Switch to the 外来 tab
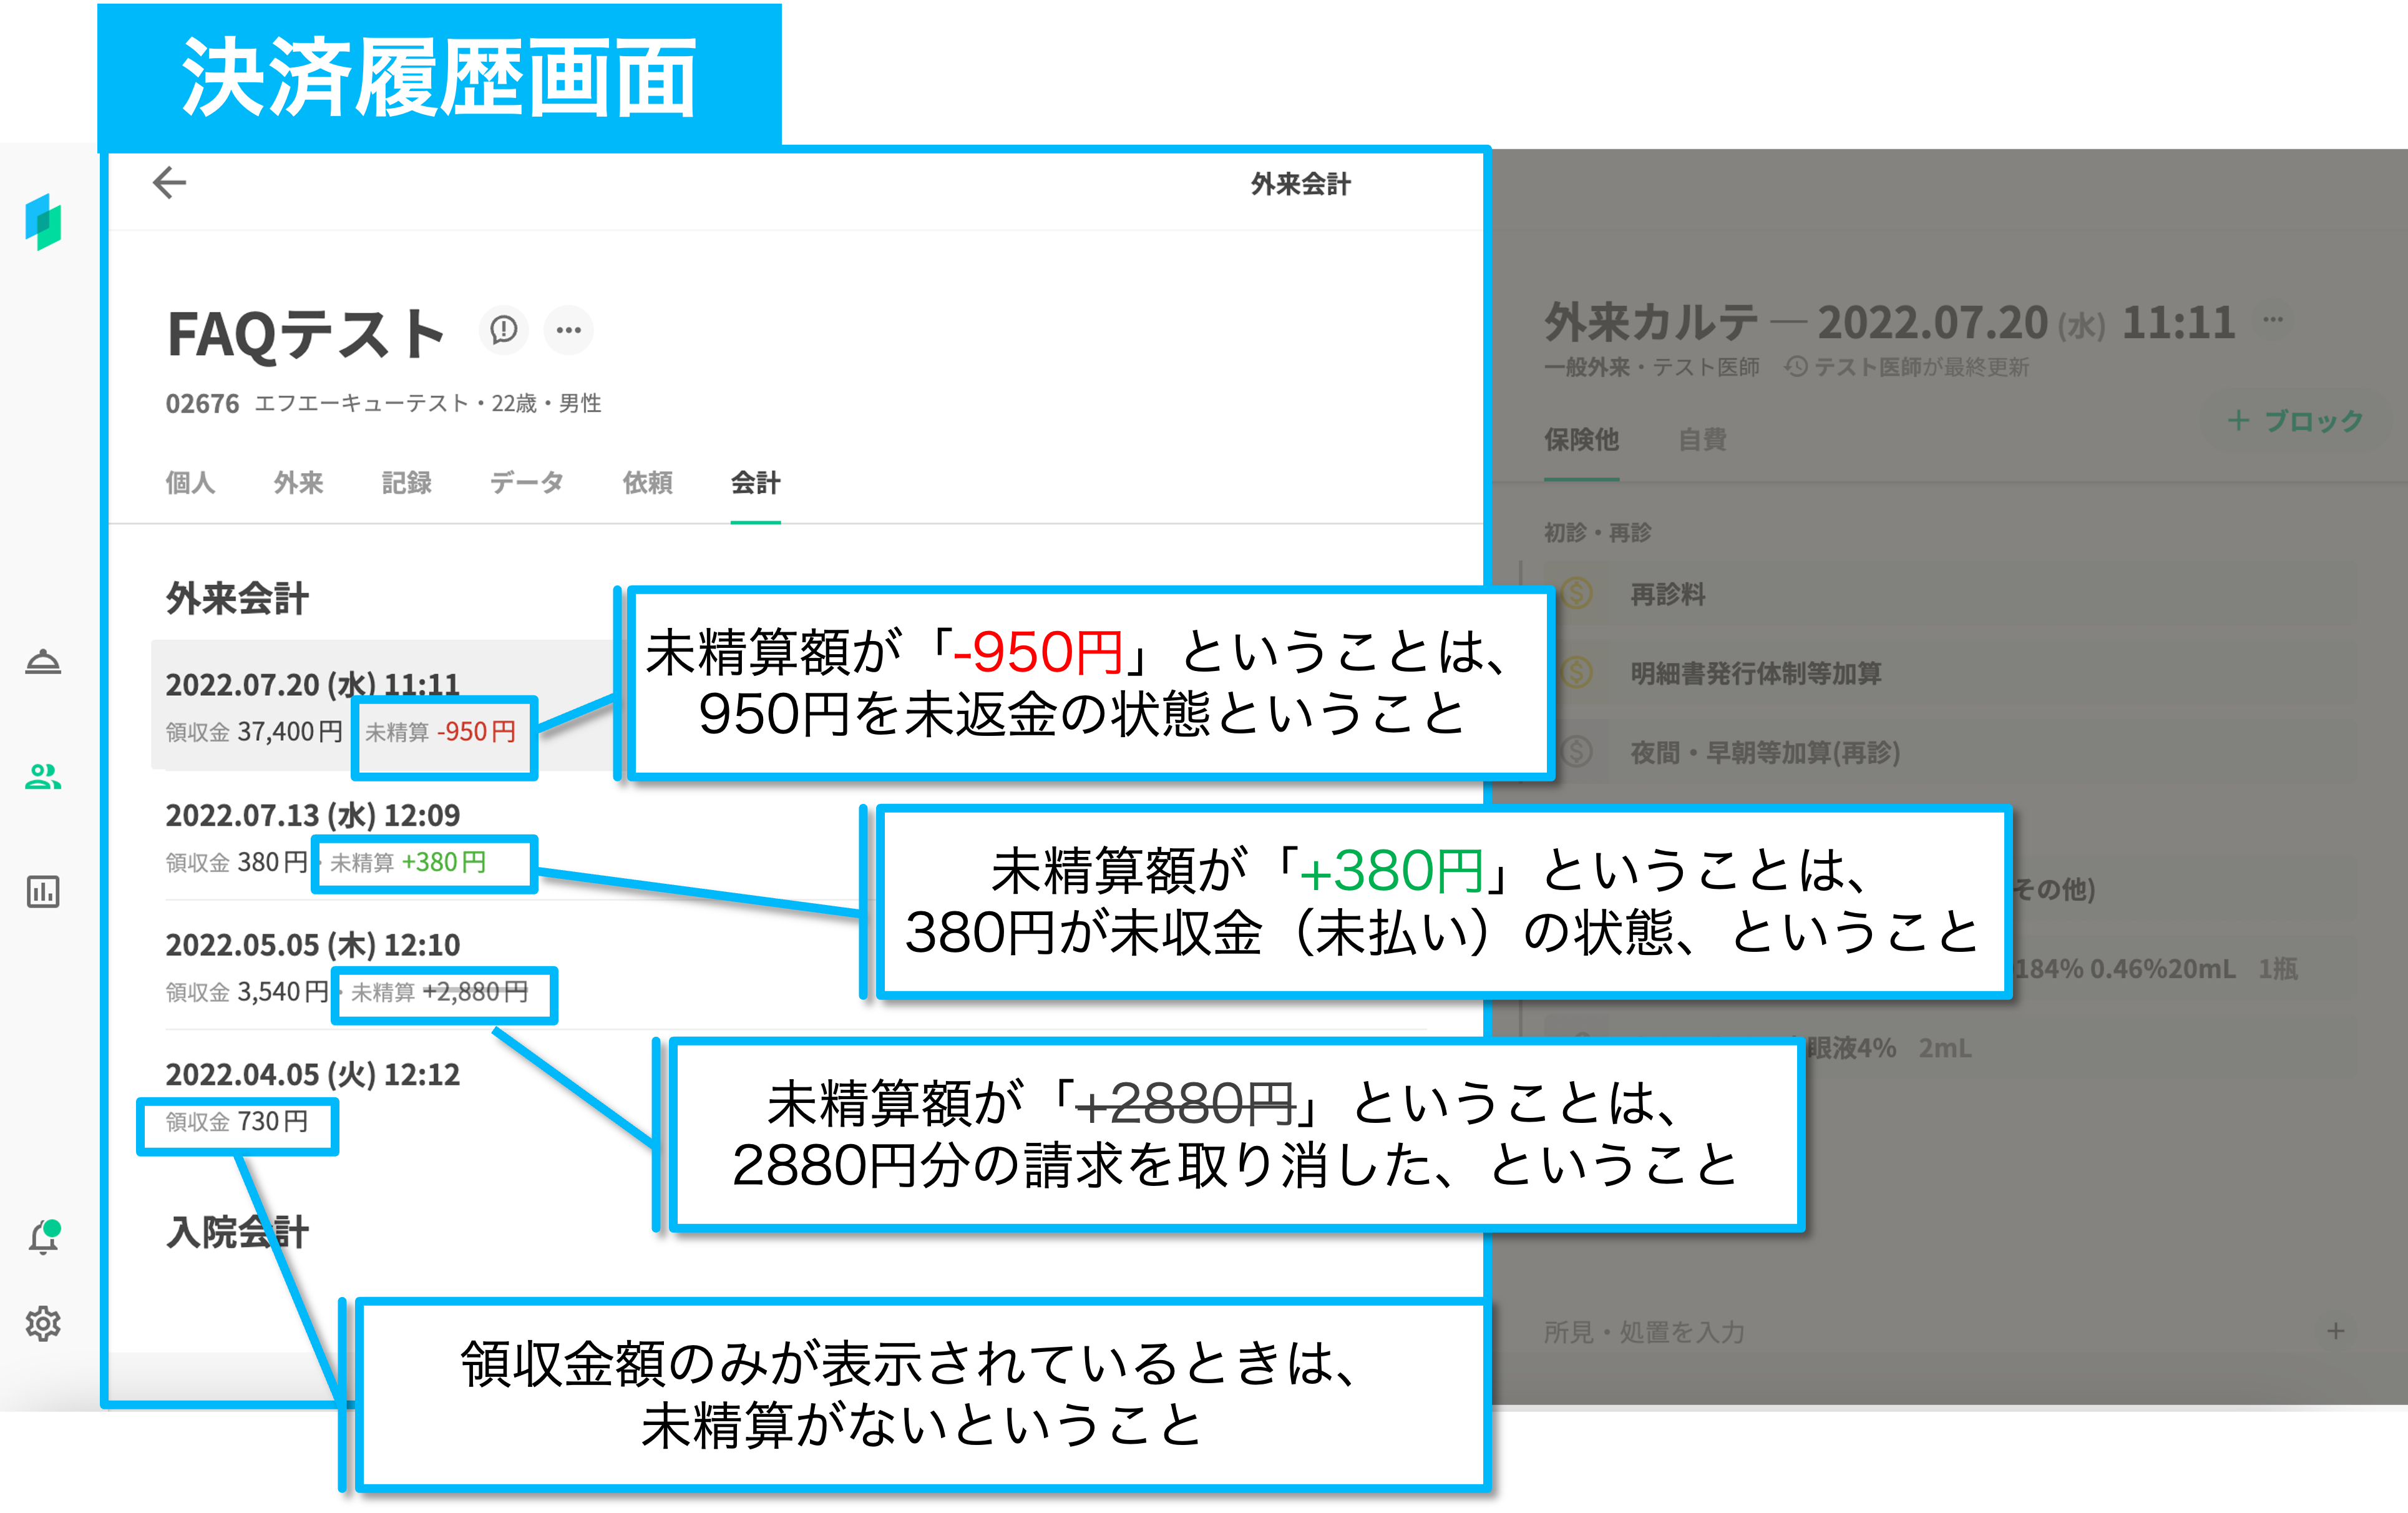 [298, 483]
